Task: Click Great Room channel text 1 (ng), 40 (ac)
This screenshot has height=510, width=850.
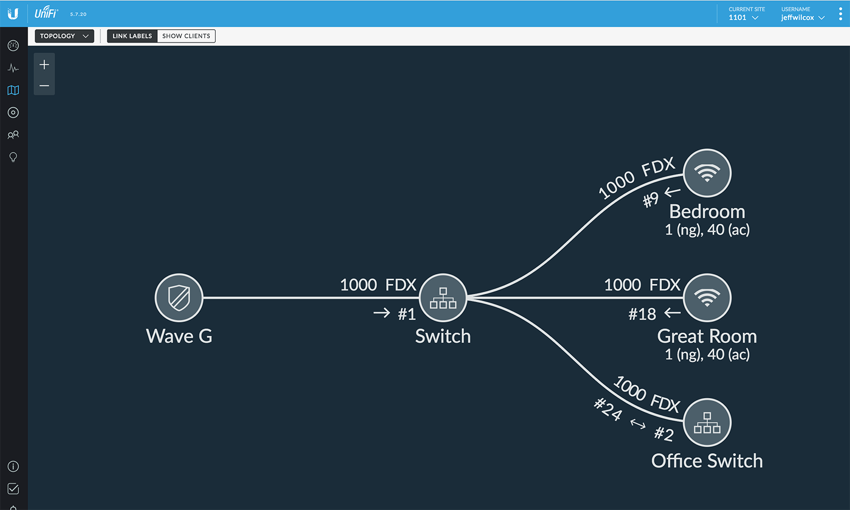Action: click(707, 354)
